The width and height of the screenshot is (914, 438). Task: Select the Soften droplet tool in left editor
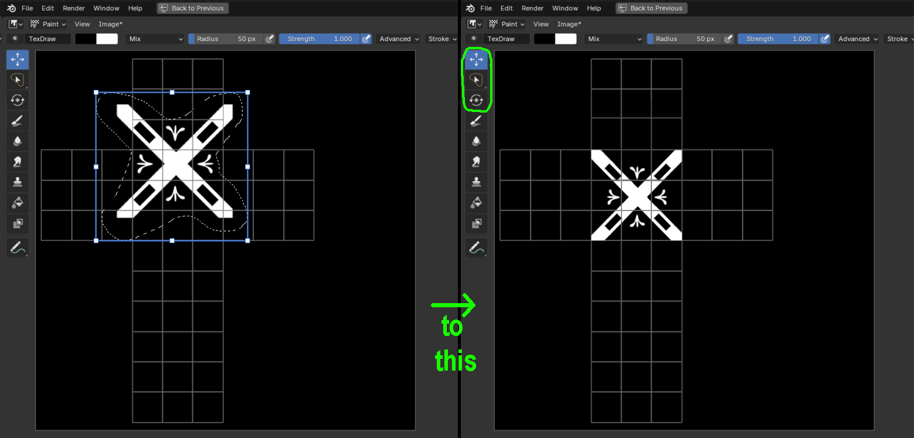click(x=18, y=141)
